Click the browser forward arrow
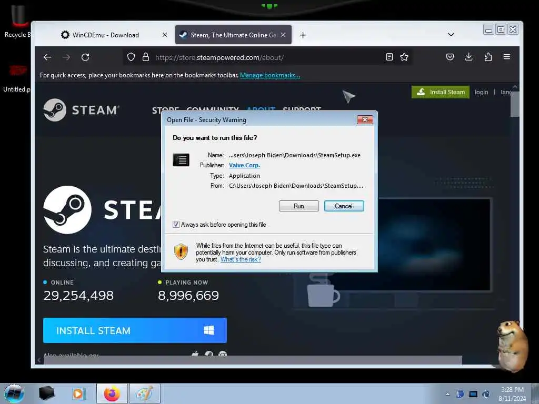539x404 pixels. tap(66, 57)
